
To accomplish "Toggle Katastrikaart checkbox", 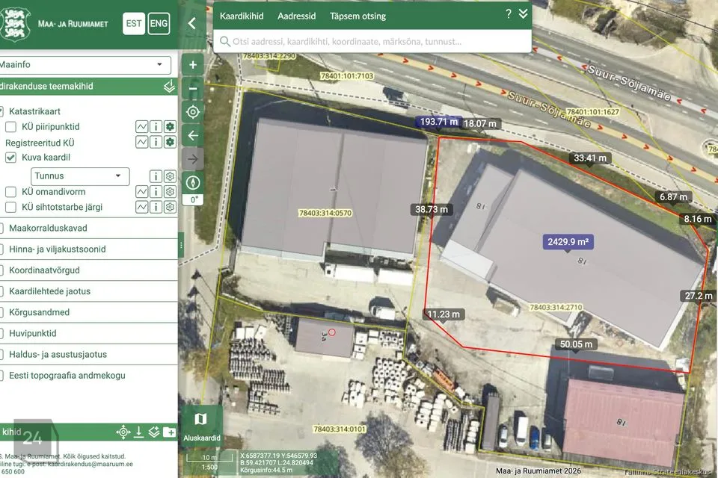I will coord(1,111).
